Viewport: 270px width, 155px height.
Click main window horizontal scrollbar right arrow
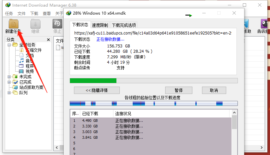click(x=262, y=148)
